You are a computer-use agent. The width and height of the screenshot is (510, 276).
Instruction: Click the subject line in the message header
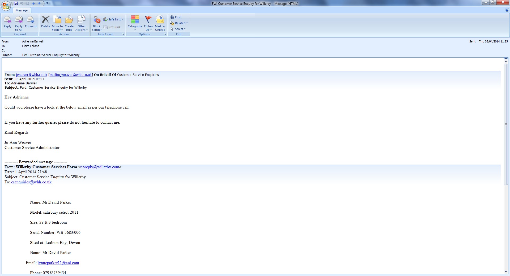point(51,55)
